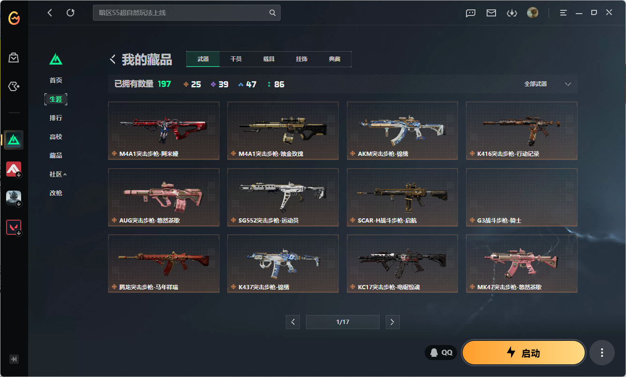Click the refresh icon in top bar
The width and height of the screenshot is (626, 377).
point(70,13)
